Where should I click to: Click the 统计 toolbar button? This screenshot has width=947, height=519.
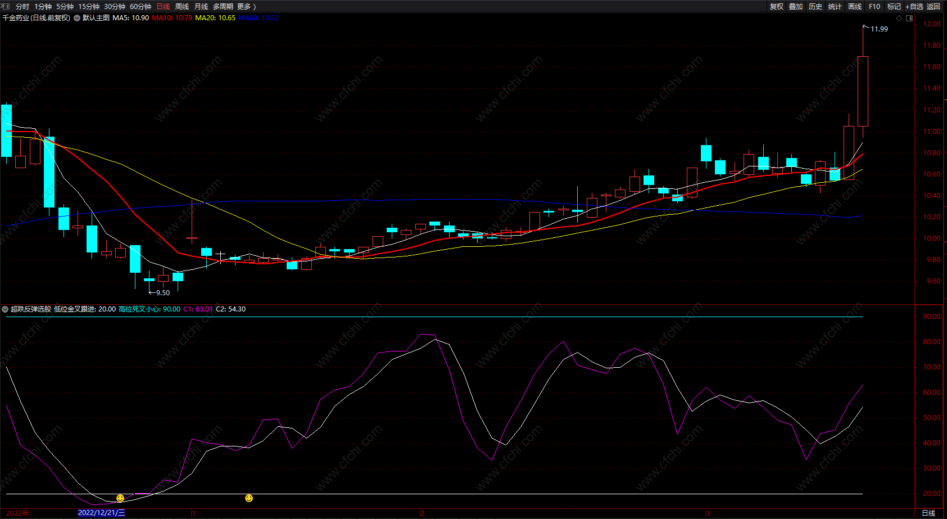(x=835, y=6)
